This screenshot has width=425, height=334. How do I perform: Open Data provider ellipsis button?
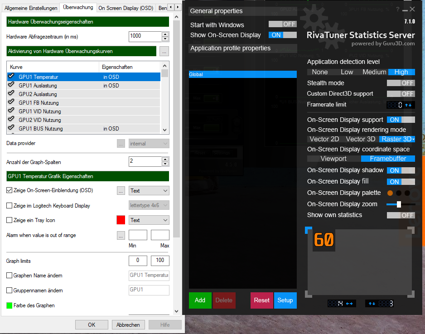121,143
